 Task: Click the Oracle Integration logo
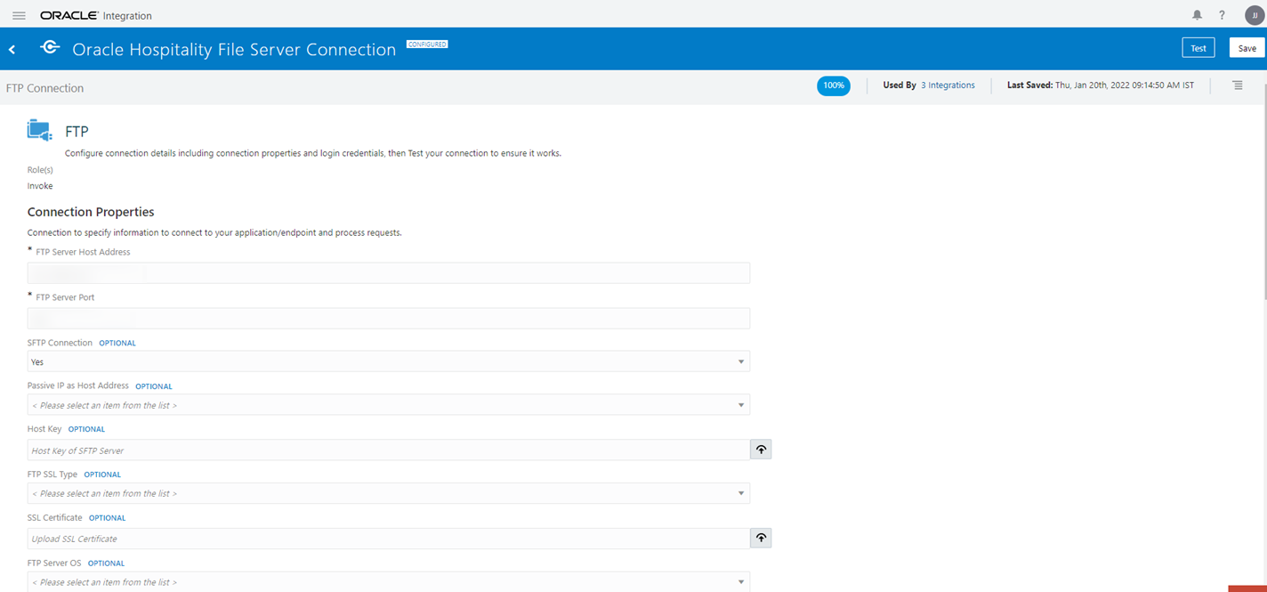tap(96, 16)
